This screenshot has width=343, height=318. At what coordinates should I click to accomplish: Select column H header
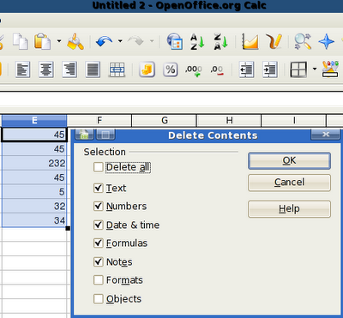pyautogui.click(x=229, y=120)
